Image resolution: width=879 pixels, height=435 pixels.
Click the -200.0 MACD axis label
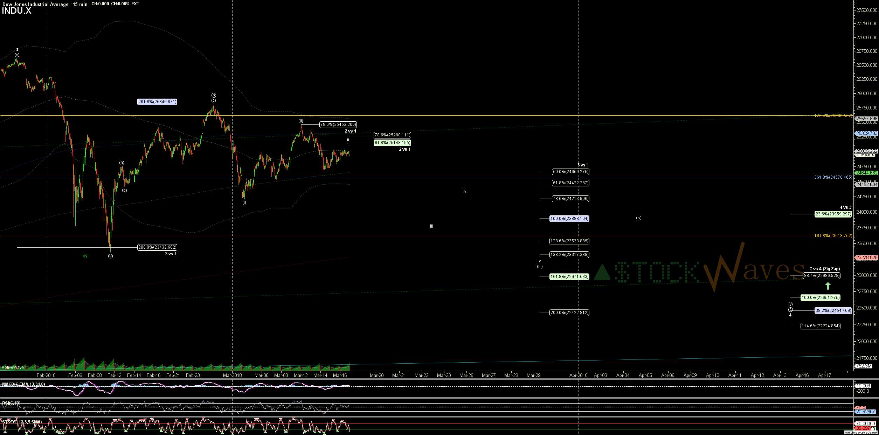point(863,391)
